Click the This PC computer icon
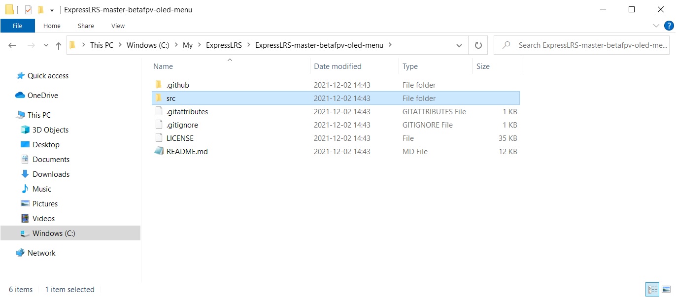 (x=20, y=115)
